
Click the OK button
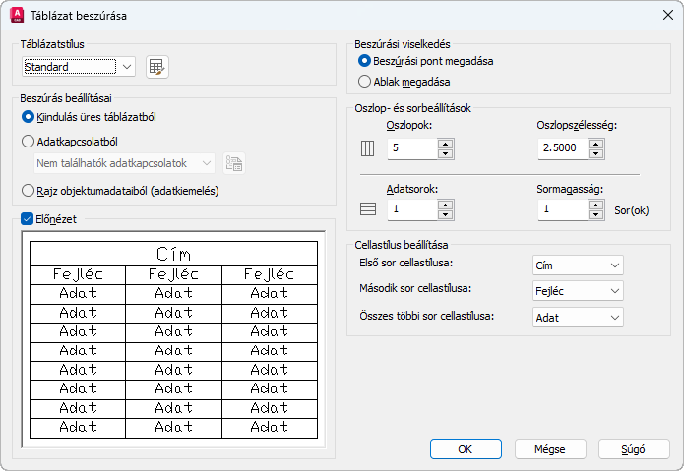[466, 448]
